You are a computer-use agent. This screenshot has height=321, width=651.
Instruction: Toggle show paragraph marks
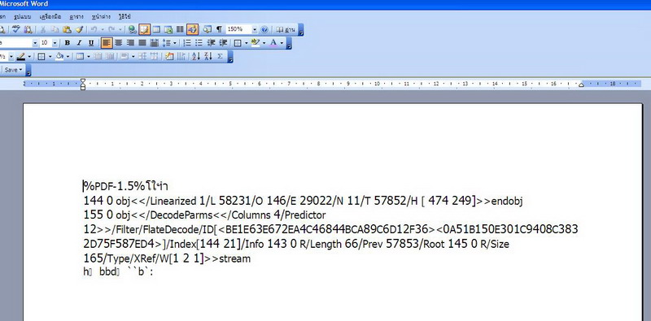pos(219,29)
